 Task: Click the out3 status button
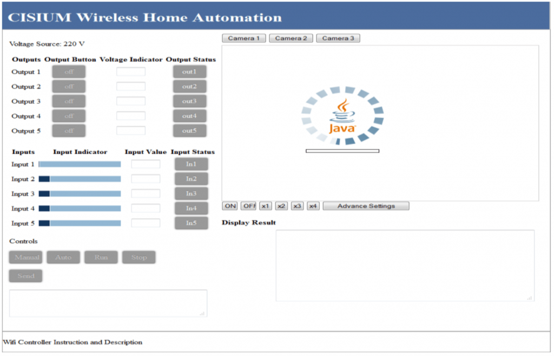190,101
